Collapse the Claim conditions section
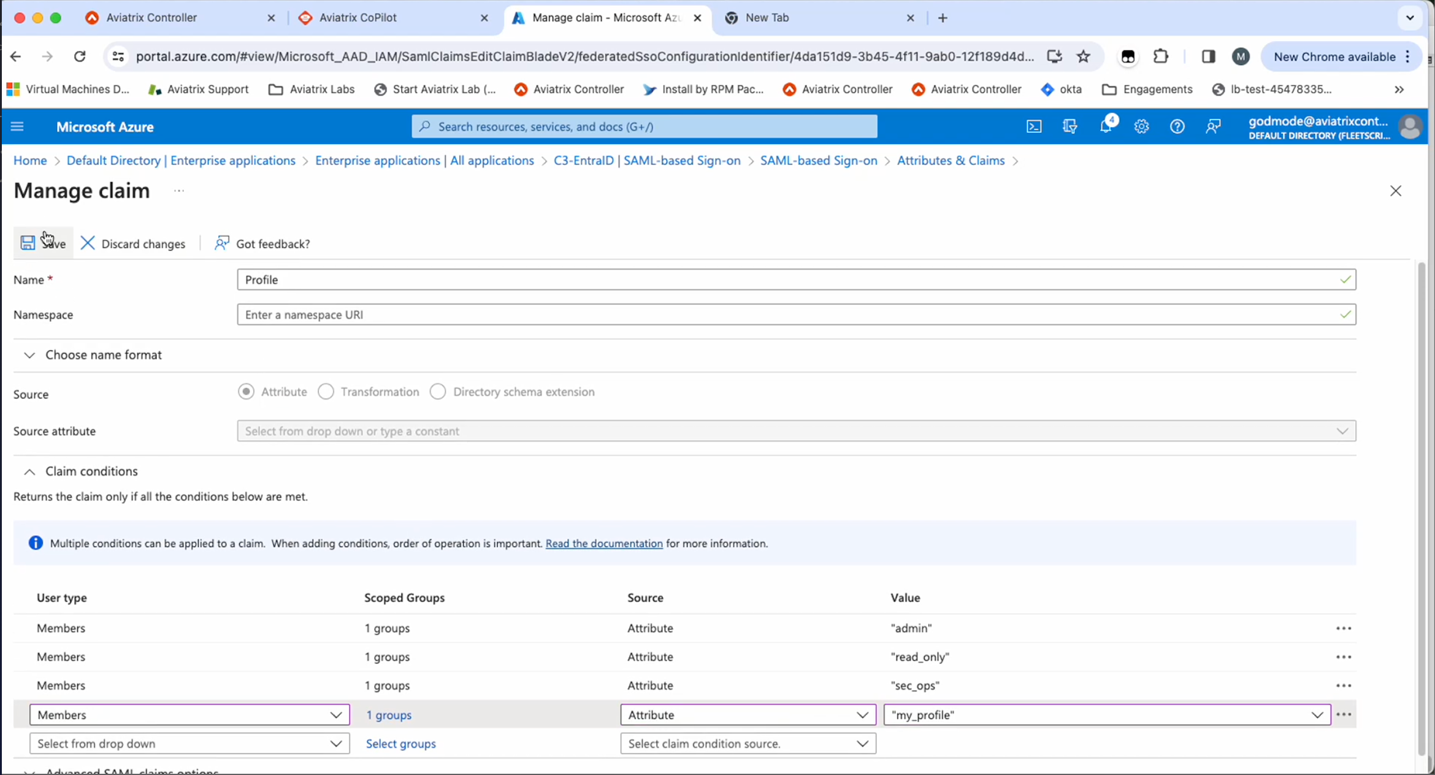Image resolution: width=1435 pixels, height=775 pixels. pyautogui.click(x=28, y=471)
